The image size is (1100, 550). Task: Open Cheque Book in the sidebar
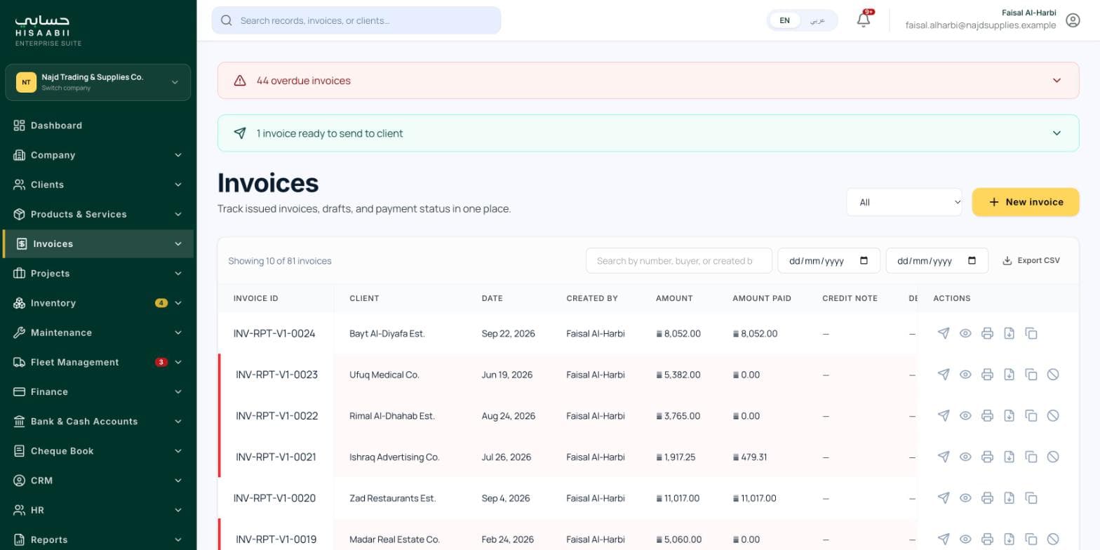tap(98, 451)
